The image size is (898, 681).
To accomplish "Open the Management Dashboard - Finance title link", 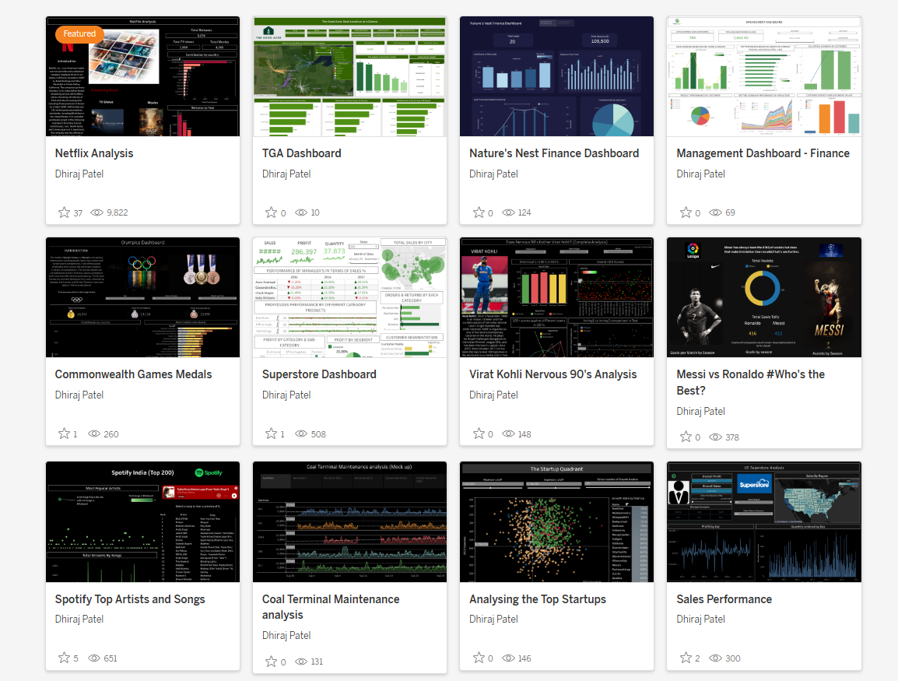I will (x=763, y=153).
